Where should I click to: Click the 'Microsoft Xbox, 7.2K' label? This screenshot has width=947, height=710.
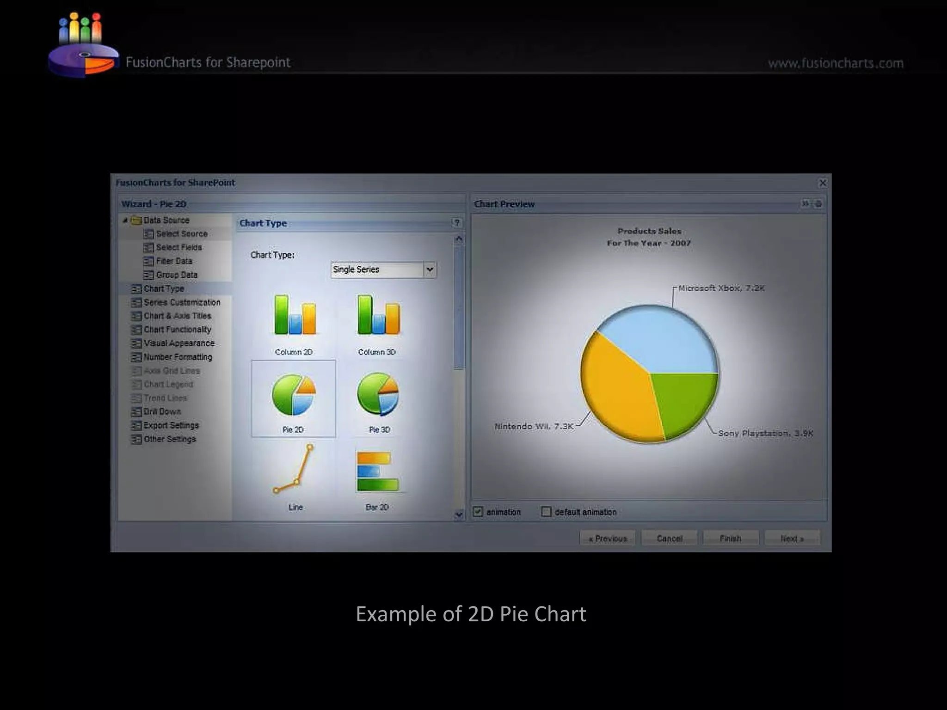point(721,288)
